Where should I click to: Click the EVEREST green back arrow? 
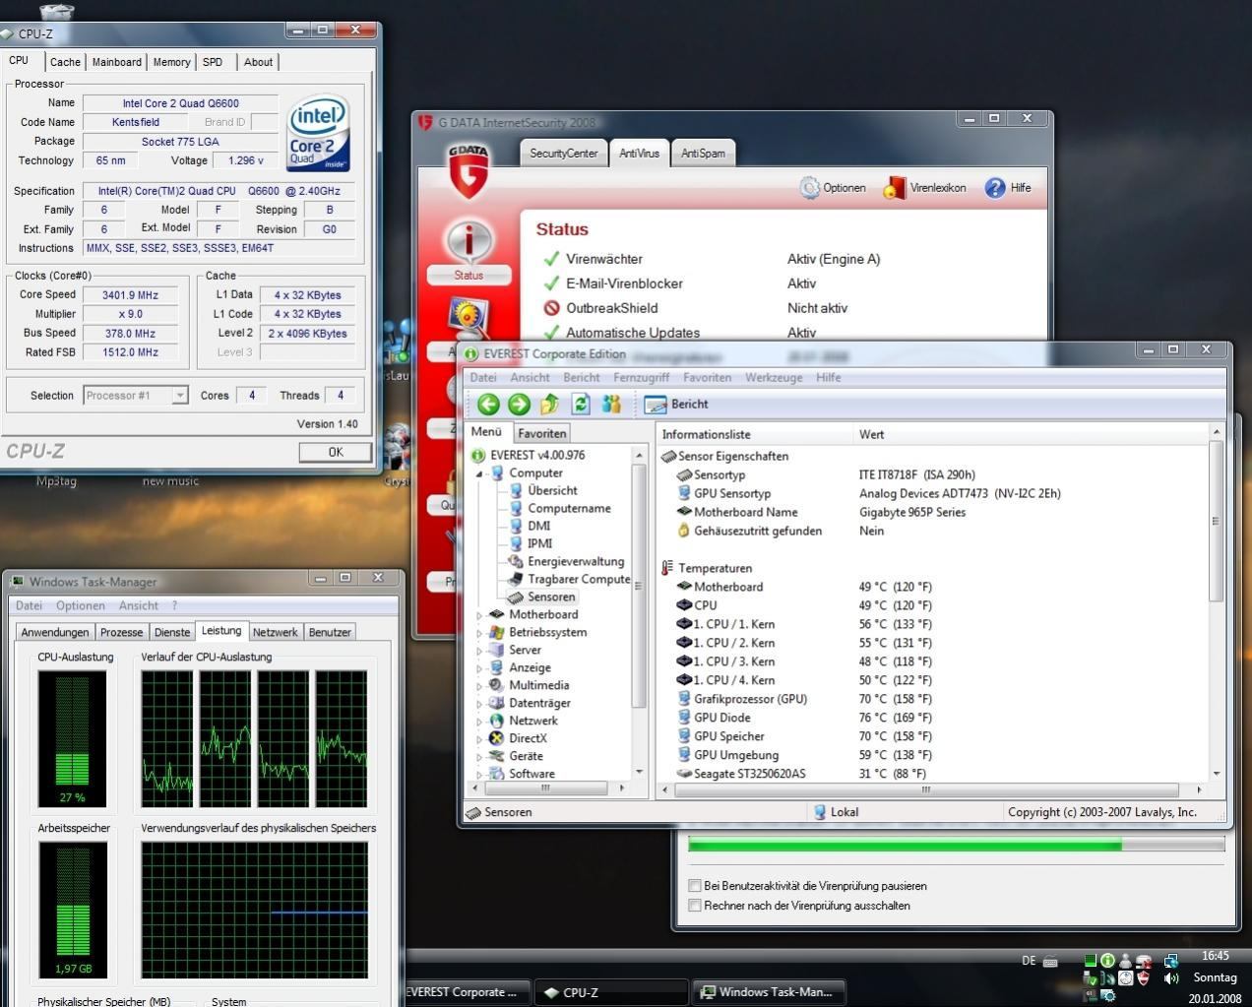488,405
